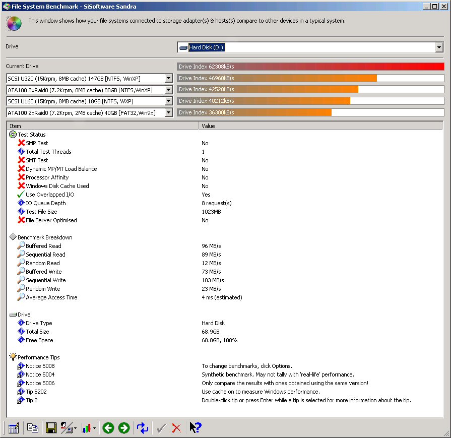Activate the What's This help cursor icon

pos(196,427)
